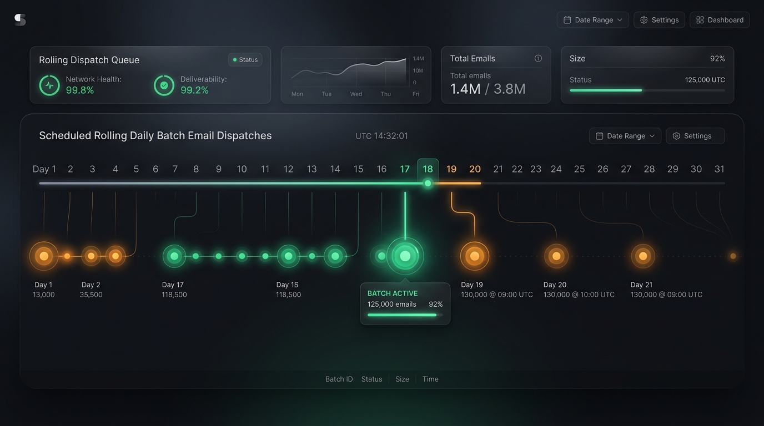Click the Status badge in Rolling Dispatch Queue
This screenshot has height=426, width=764.
tap(245, 60)
